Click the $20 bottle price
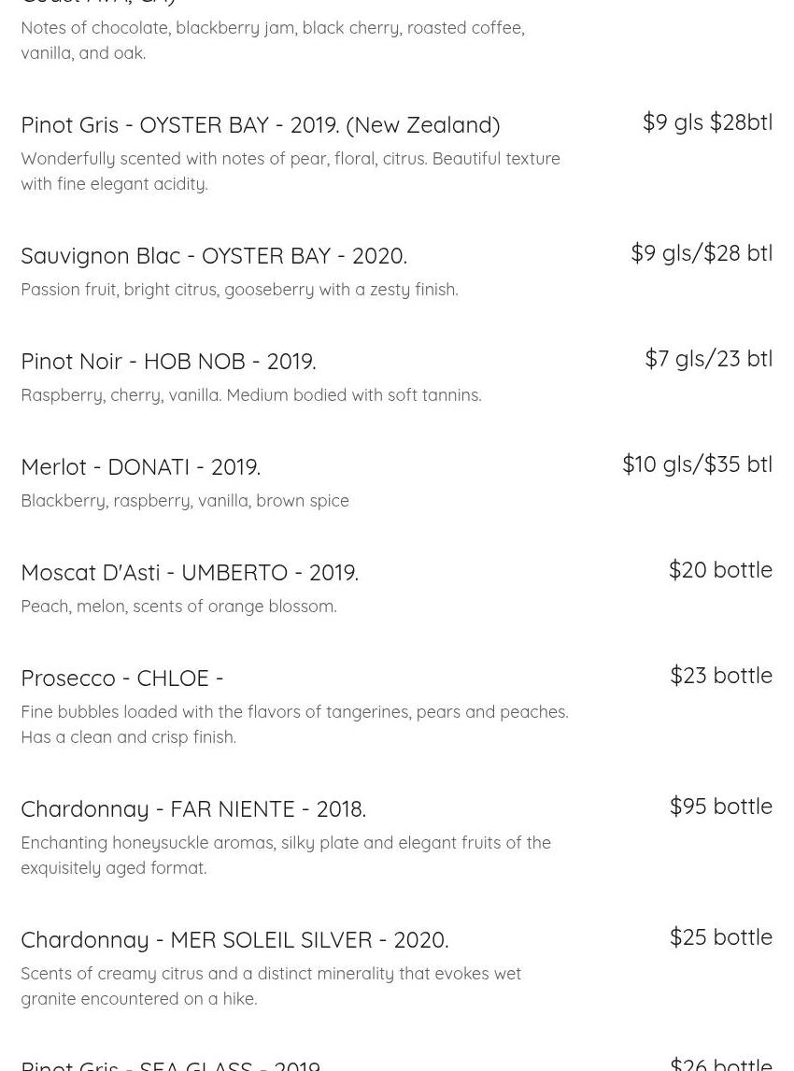 [720, 569]
